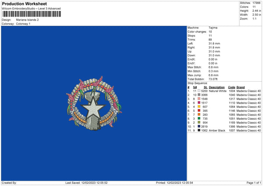Click the 'Page 1 of 1' footer text
This screenshot has height=186, width=263.
tap(254, 183)
